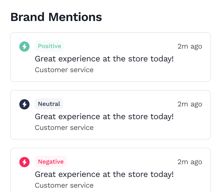Click 'Customer service' under the Neutral mention
Viewport: 221px width, 193px height.
(64, 128)
